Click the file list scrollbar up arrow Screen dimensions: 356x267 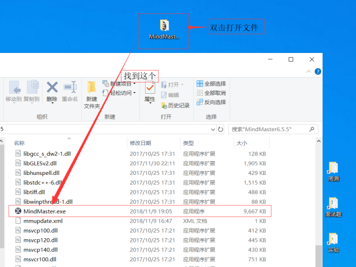point(319,141)
